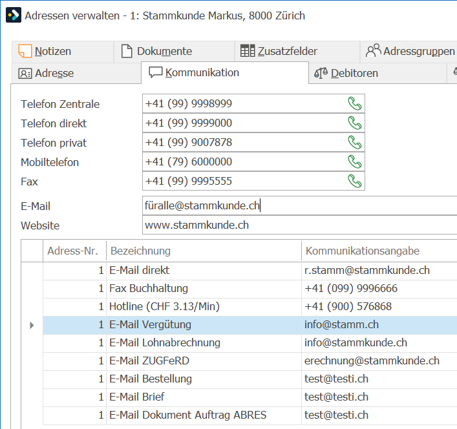Click the value +41 (099) 9996666
The height and width of the screenshot is (429, 457).
pos(350,289)
